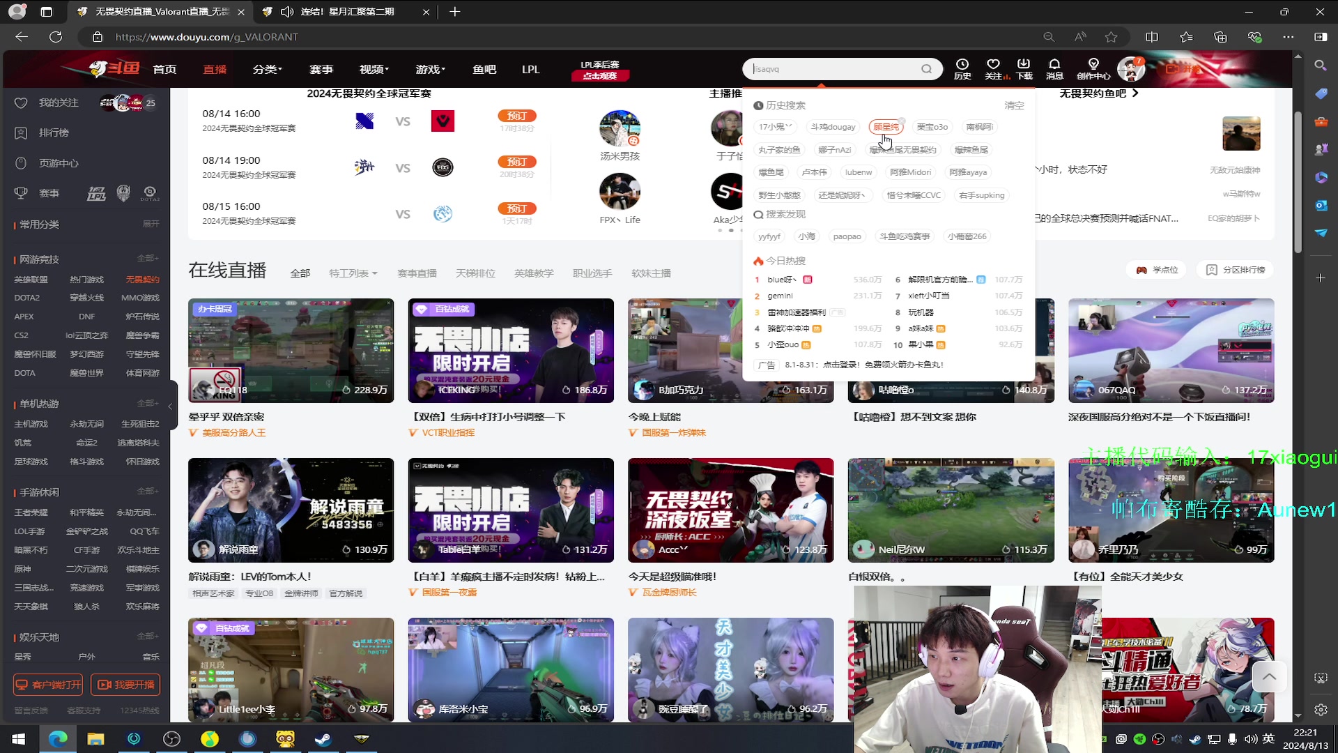Open the 历史 history icon

coord(962,69)
